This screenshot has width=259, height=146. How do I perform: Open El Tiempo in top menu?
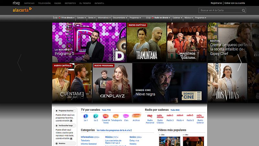(x=85, y=3)
